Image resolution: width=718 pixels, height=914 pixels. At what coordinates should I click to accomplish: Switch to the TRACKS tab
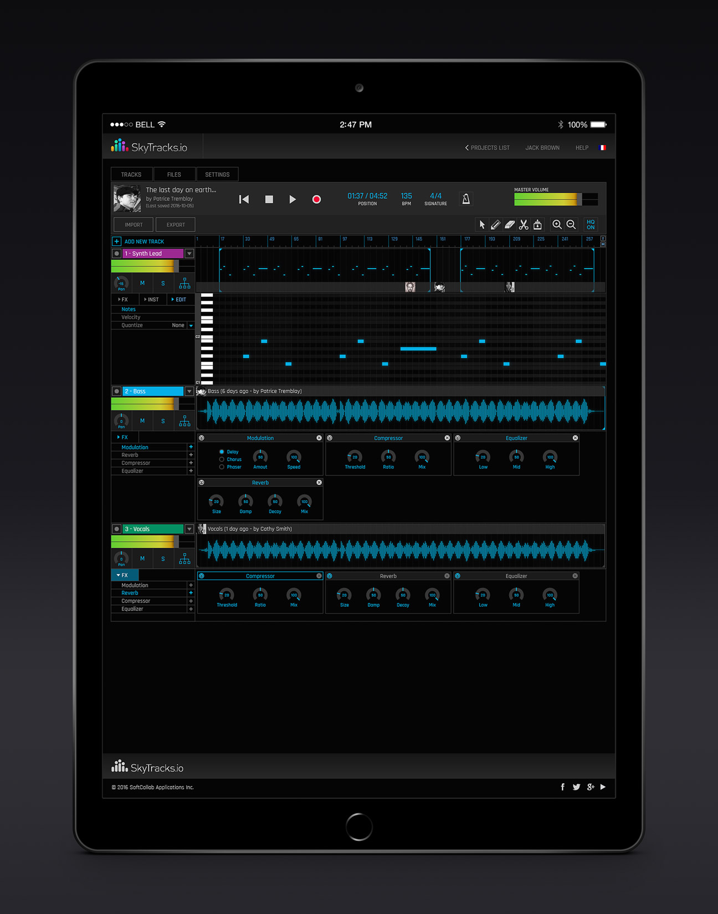131,174
